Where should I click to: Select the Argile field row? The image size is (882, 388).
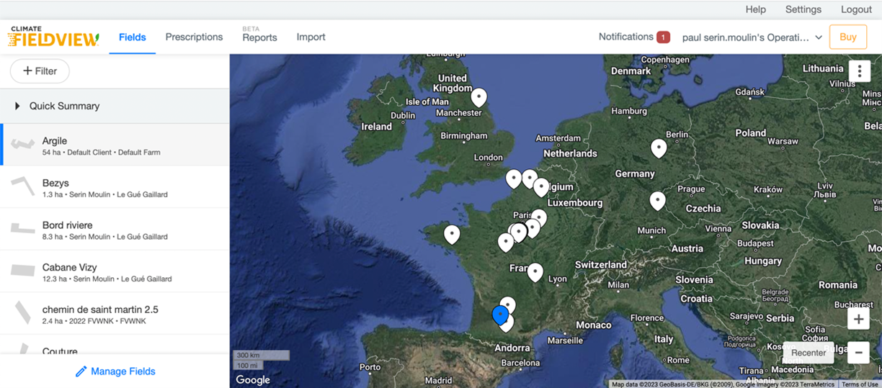click(x=115, y=145)
